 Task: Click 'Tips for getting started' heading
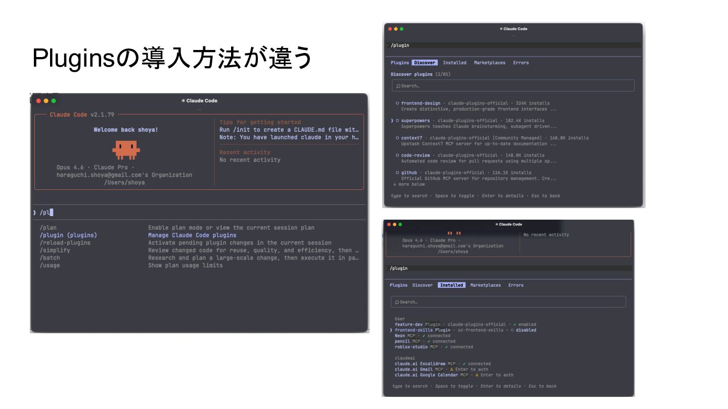point(260,122)
